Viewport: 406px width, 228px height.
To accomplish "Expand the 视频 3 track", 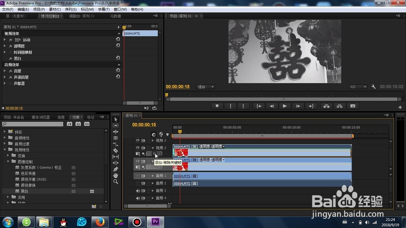I will [153, 140].
